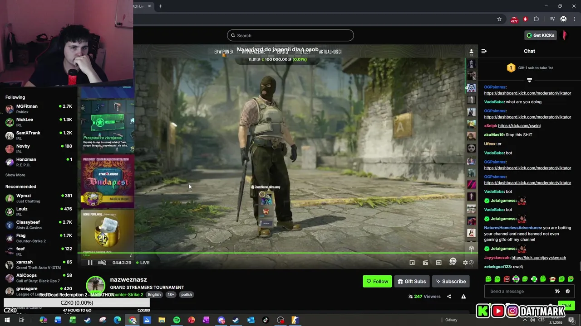Jump to LIVE in the player
The image size is (581, 326).
[143, 263]
